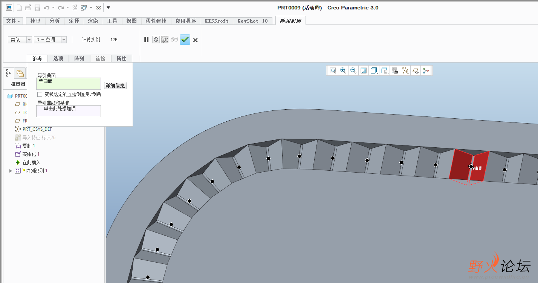The height and width of the screenshot is (283, 538).
Task: Open the 属性 panel tab
Action: coord(122,58)
